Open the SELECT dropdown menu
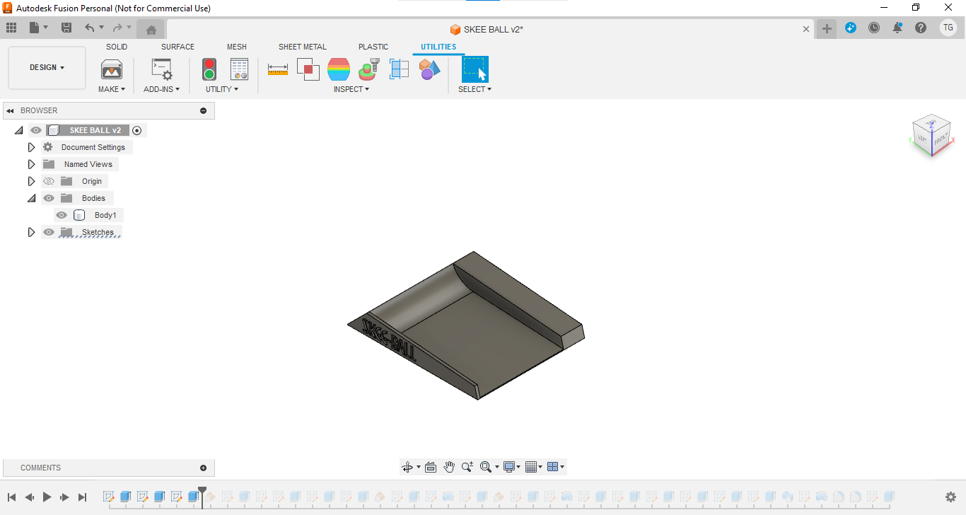This screenshot has height=515, width=966. [x=475, y=89]
